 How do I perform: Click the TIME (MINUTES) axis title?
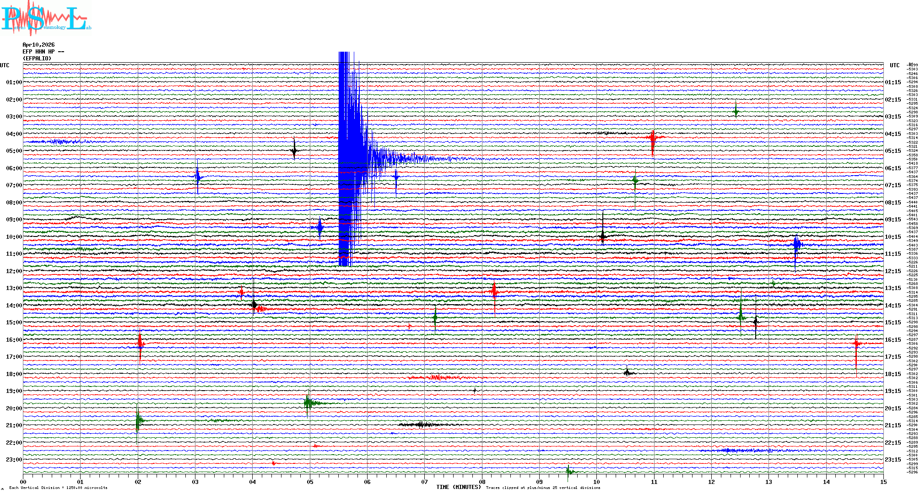[x=458, y=487]
